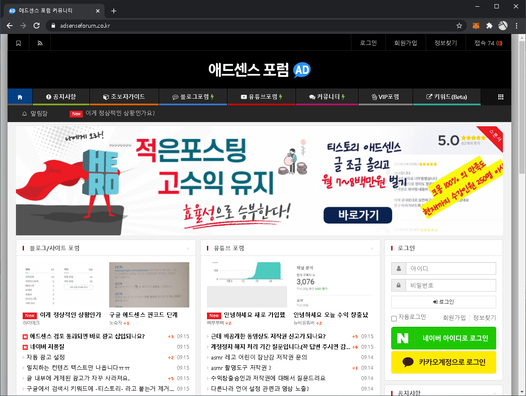Open post 다른나라 언어 설정 관련과 영상 노출?
526x396 pixels.
coord(260,389)
